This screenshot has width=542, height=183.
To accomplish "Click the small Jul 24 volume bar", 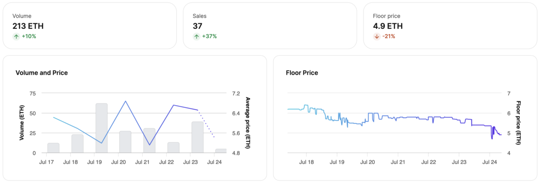I will [221, 151].
